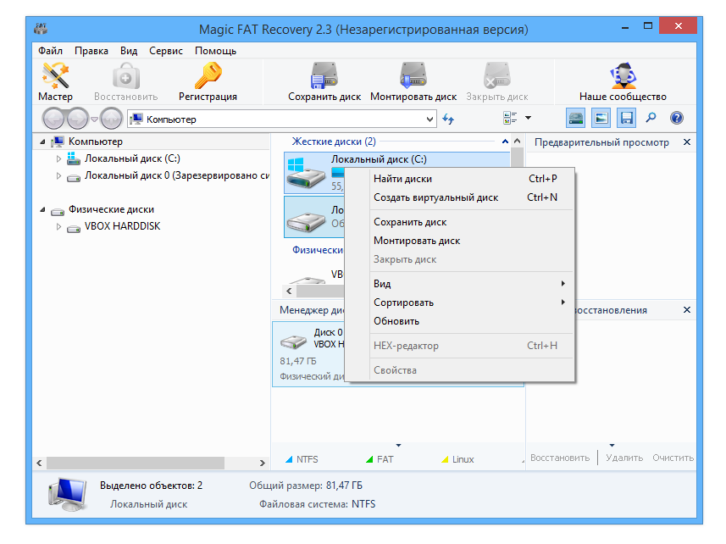Viewport: 726px width, 544px height.
Task: Go back with the left navigation arrow
Action: pyautogui.click(x=53, y=119)
